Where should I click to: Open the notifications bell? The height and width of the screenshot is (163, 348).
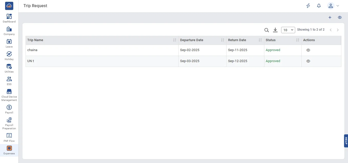click(319, 6)
